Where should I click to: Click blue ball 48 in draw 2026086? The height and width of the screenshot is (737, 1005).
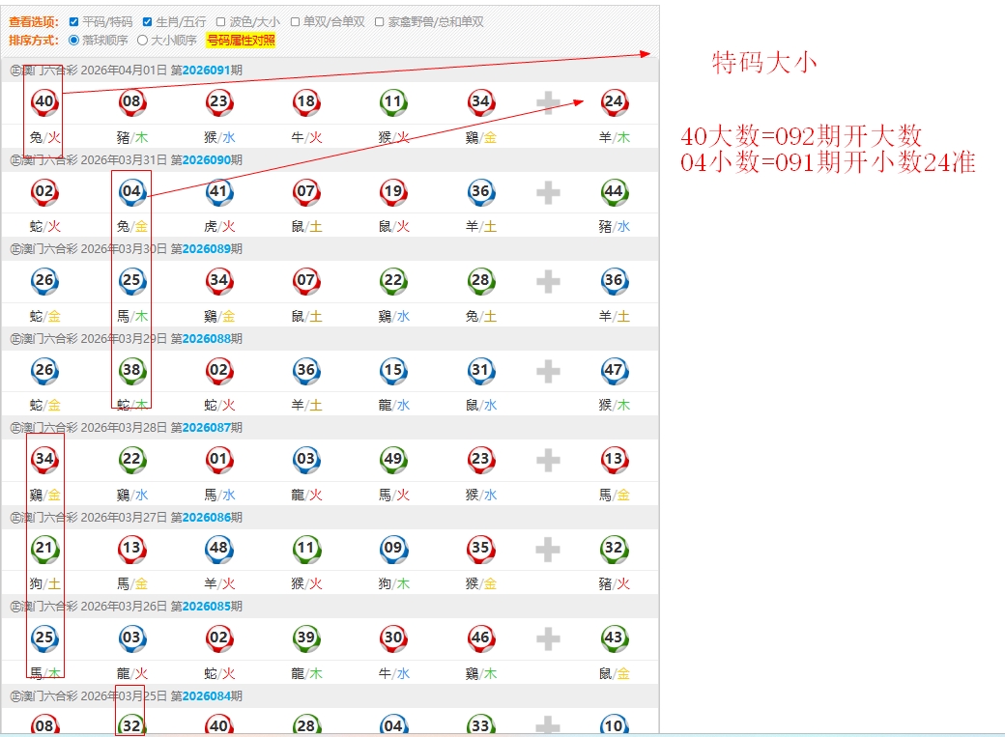(x=219, y=549)
